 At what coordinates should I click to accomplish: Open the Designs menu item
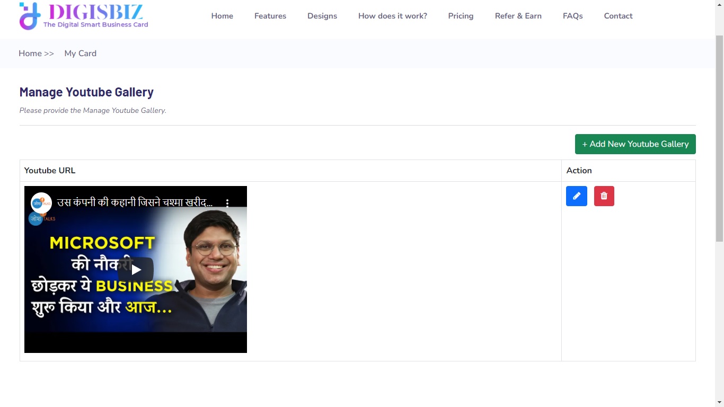[x=322, y=16]
